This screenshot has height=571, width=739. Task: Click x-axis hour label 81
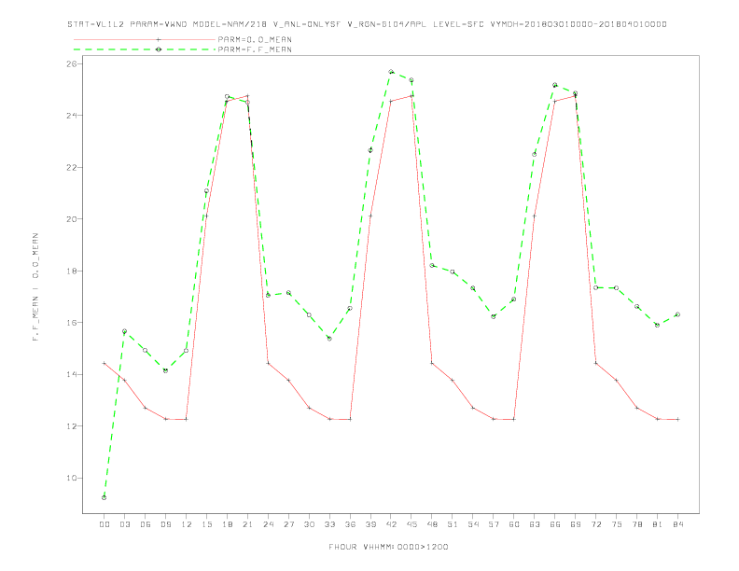pyautogui.click(x=658, y=524)
